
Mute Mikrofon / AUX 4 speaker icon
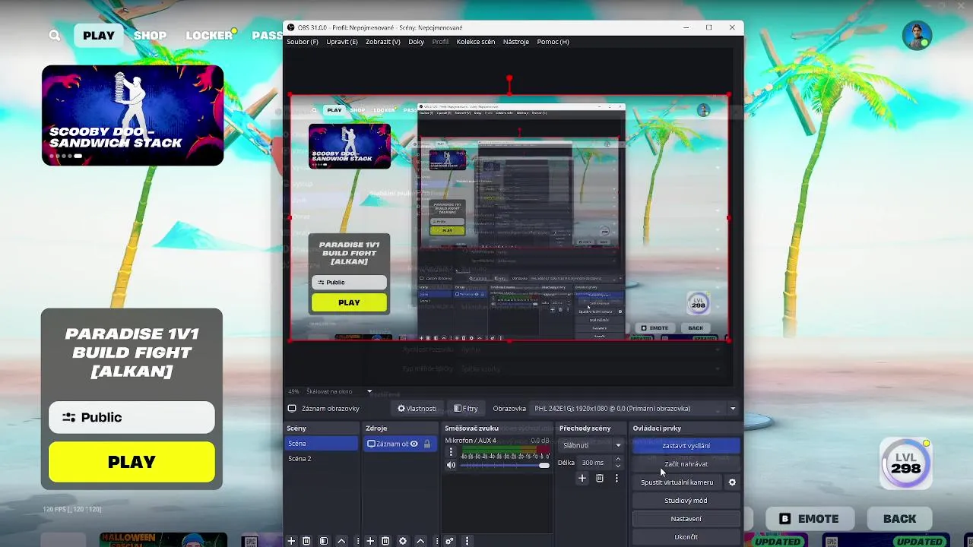451,465
